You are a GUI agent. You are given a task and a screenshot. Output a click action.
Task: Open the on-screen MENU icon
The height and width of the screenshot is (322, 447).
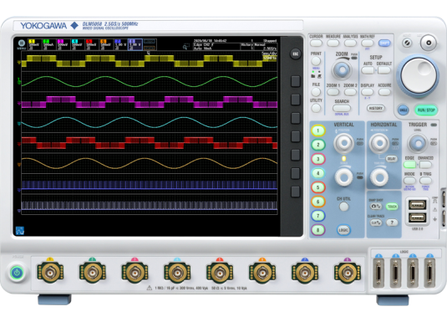point(22,44)
